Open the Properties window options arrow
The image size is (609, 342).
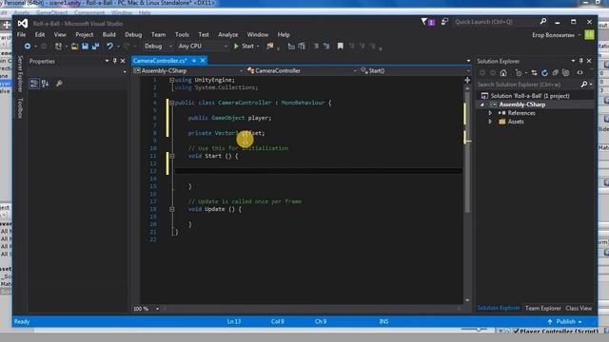coord(107,61)
